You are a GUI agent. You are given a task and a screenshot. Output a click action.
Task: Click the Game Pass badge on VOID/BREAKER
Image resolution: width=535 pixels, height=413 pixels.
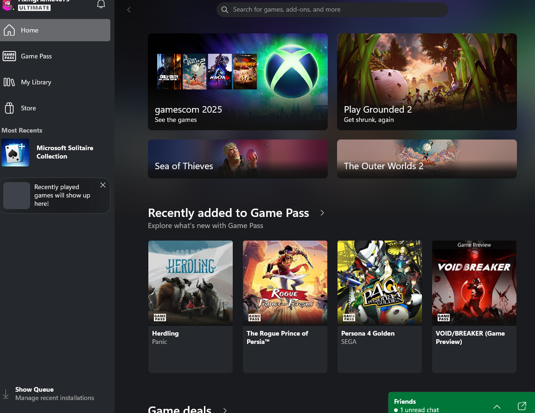tap(443, 318)
